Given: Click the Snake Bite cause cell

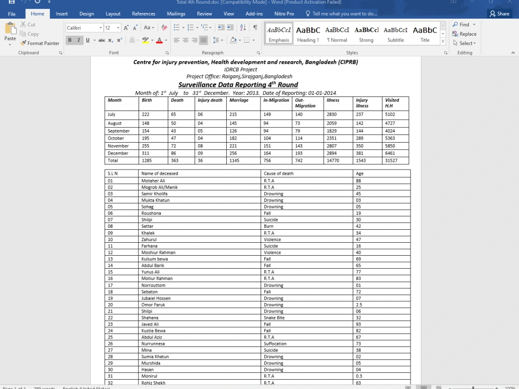Looking at the screenshot, I should click(307, 317).
